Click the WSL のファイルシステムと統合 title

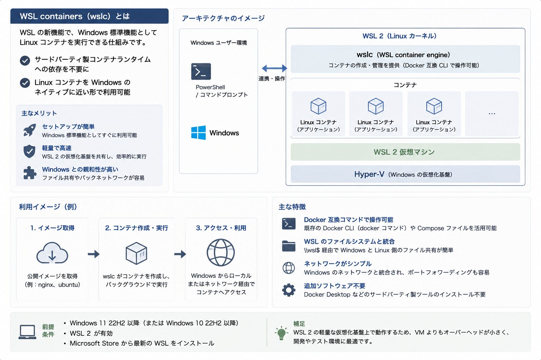pyautogui.click(x=349, y=242)
